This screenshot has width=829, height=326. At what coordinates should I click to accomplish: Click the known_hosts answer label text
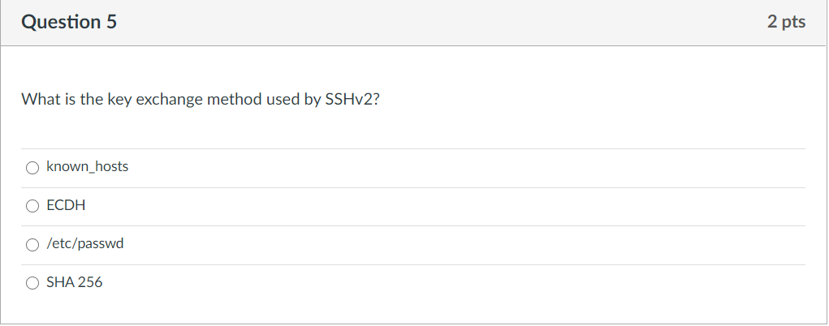87,166
